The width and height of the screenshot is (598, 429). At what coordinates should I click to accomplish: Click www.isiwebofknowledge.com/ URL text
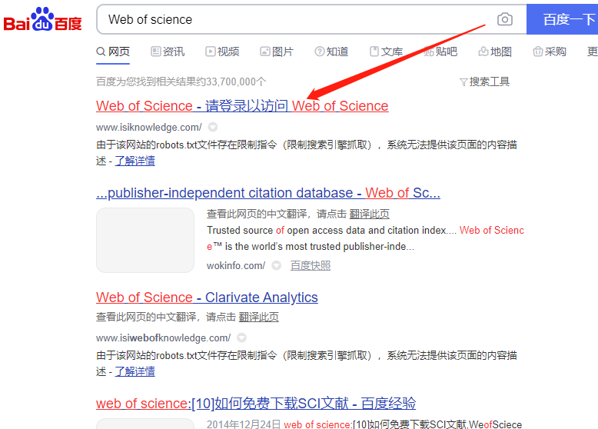tap(163, 338)
